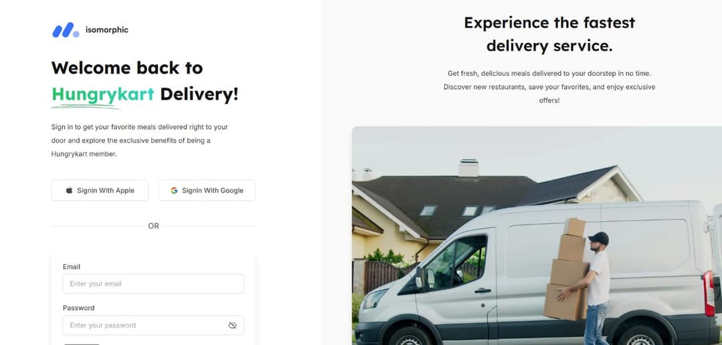The height and width of the screenshot is (345, 722).
Task: Open the delivery van photo
Action: tap(537, 236)
